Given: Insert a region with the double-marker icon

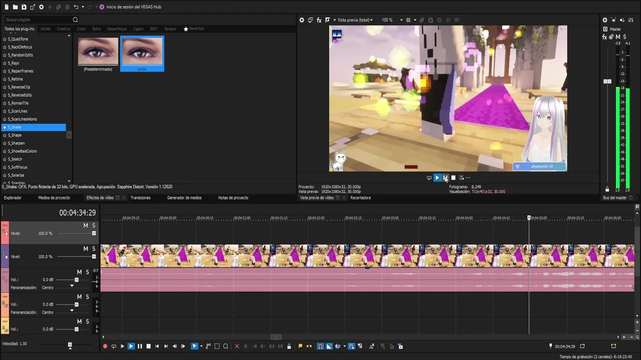Looking at the screenshot, I should [x=309, y=346].
